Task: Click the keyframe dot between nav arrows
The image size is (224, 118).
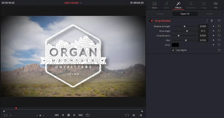Action: point(40,115)
